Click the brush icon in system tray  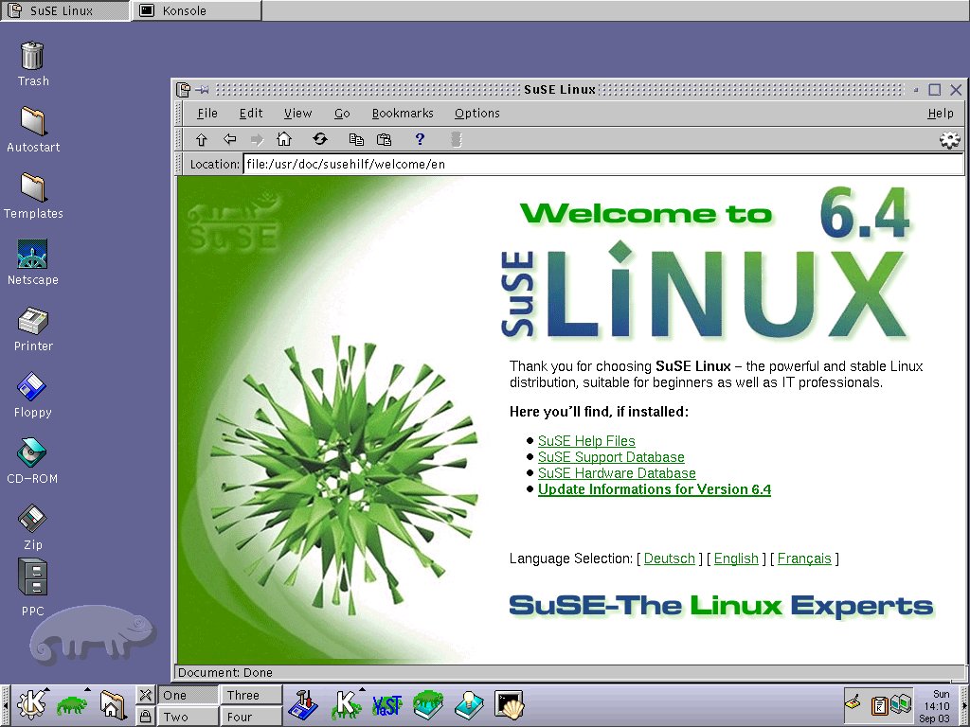[x=853, y=701]
